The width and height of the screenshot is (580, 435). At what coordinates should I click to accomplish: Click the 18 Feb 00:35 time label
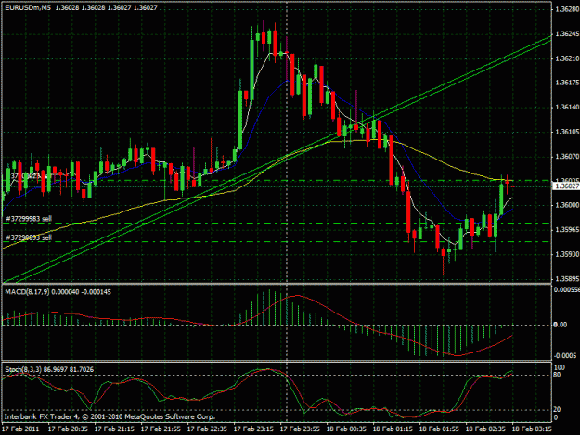coord(346,429)
